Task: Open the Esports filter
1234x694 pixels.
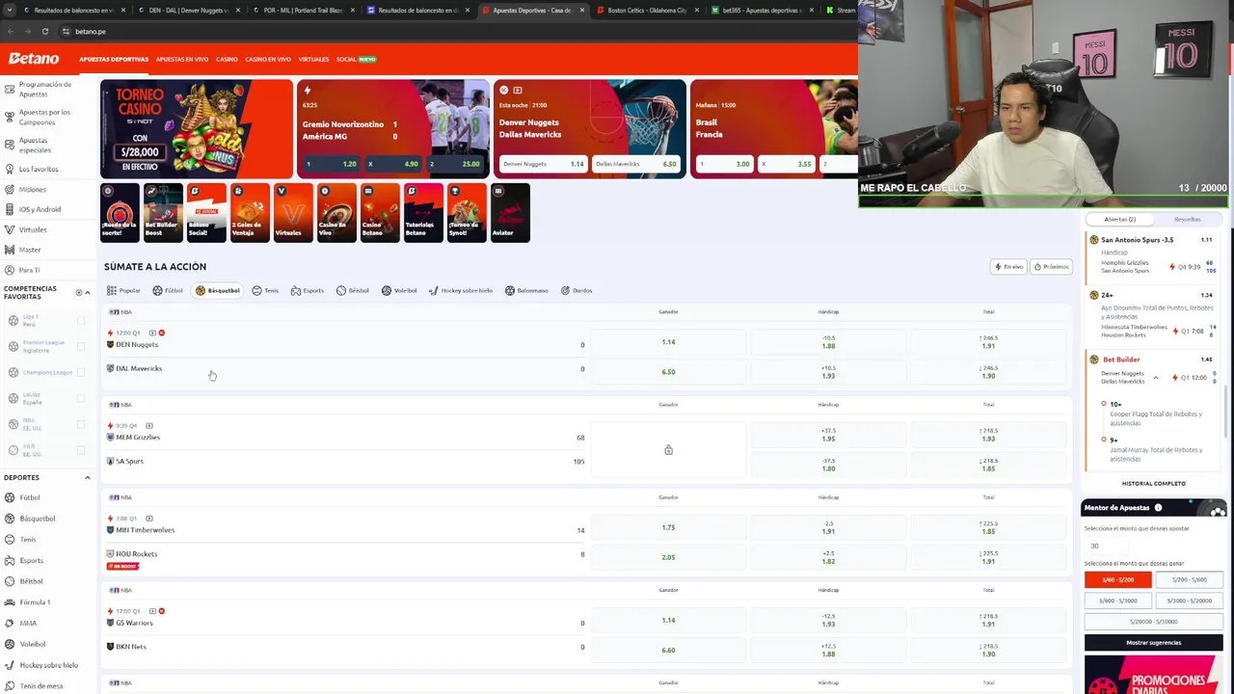Action: tap(308, 290)
